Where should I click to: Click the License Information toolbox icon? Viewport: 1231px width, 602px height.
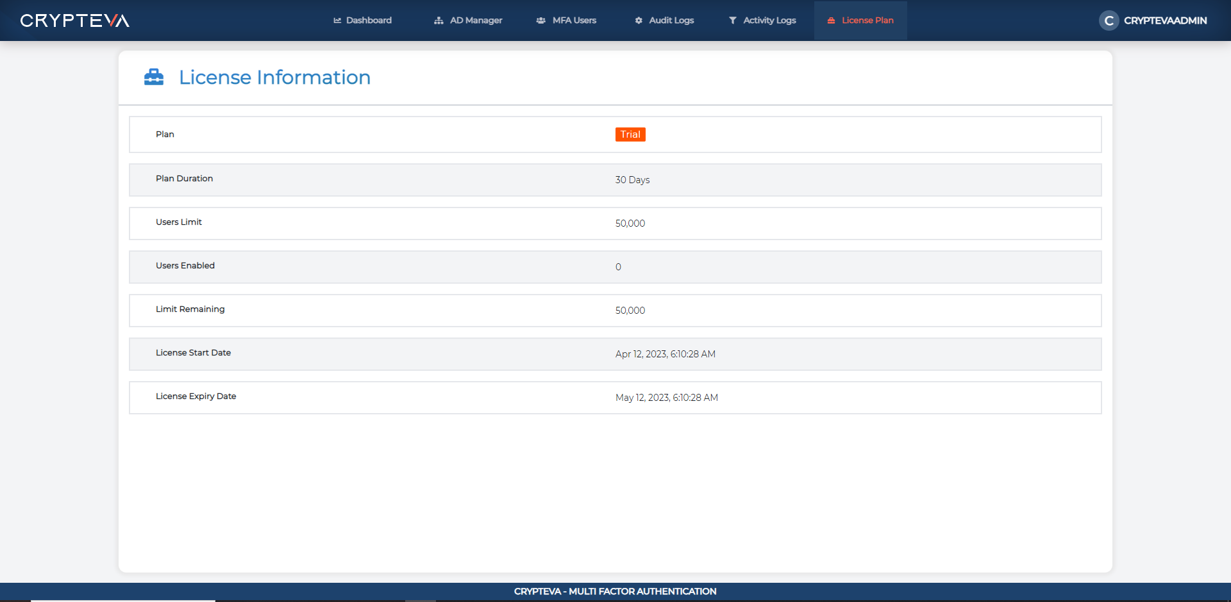pos(154,77)
